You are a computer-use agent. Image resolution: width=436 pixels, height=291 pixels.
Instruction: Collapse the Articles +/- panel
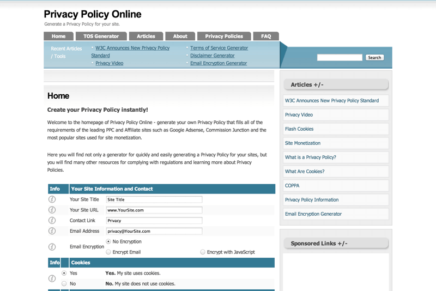[x=336, y=85]
